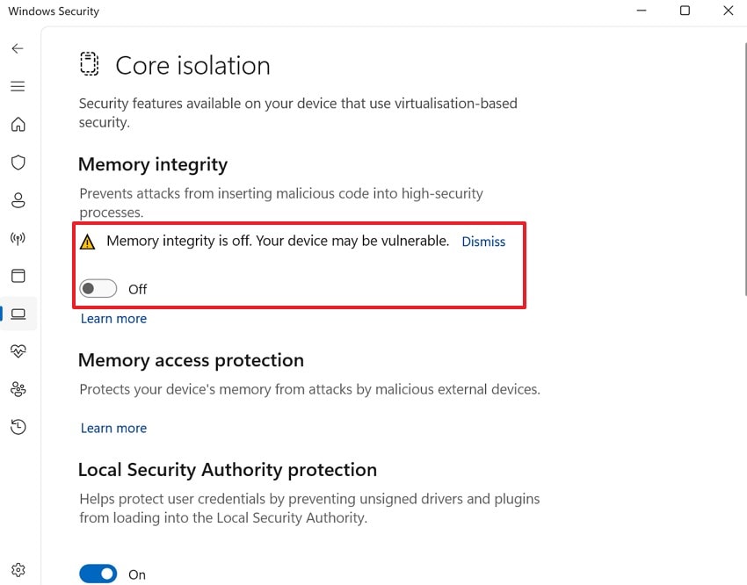Click the warning triangle next to the alert
Screen dimensions: 747x585
click(x=87, y=241)
